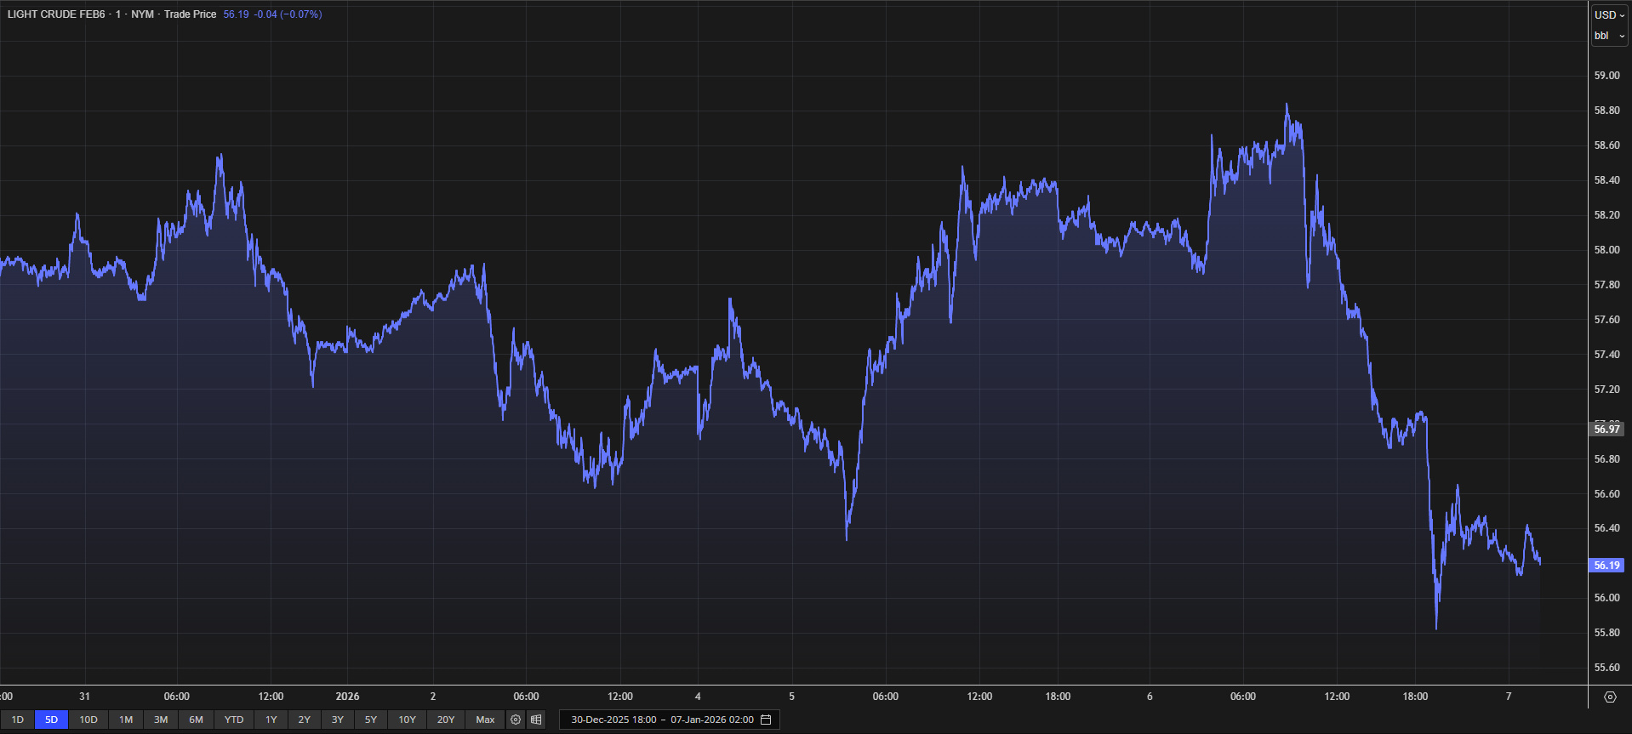Click the 58.00 price axis label
The width and height of the screenshot is (1632, 734).
tap(1606, 250)
